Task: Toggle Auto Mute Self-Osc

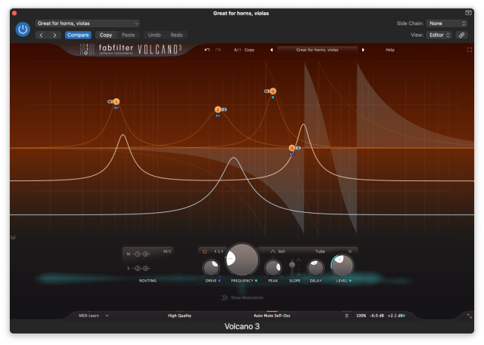Action: coord(272,316)
